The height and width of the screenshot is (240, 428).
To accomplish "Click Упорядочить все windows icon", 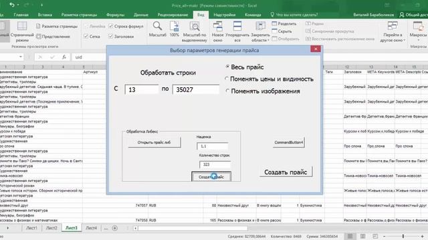I will 237,32.
